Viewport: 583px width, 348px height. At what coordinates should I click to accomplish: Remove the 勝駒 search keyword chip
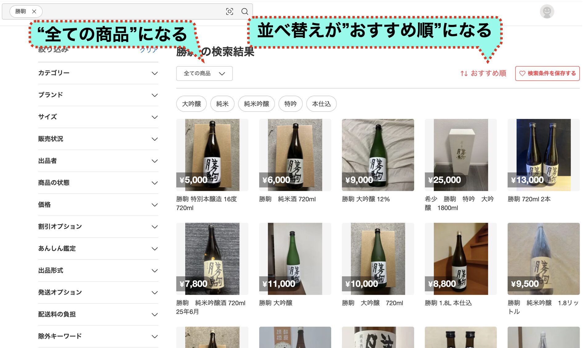pos(34,11)
